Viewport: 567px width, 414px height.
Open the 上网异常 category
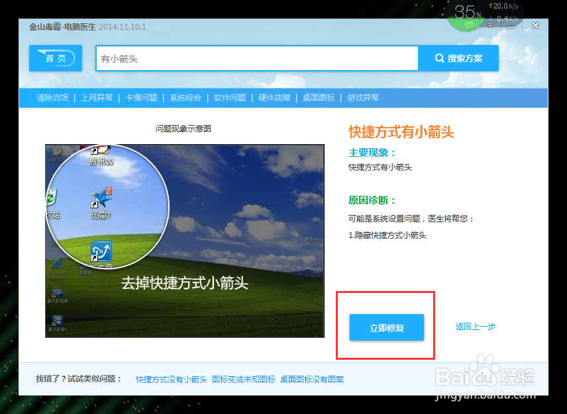(97, 98)
